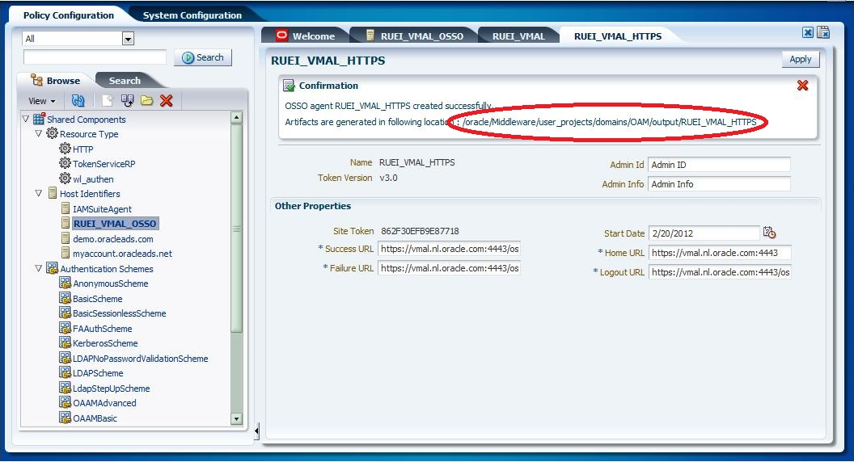Select AnonymousScheme in the tree
The image size is (854, 462).
110,283
